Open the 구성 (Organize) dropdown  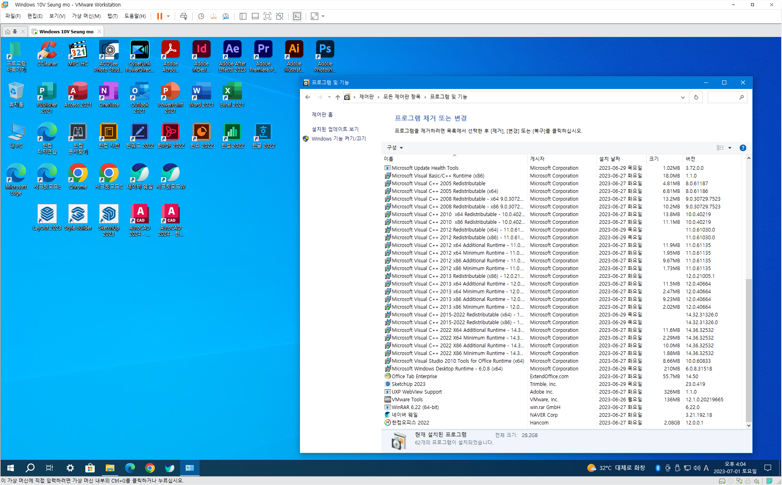click(x=395, y=148)
